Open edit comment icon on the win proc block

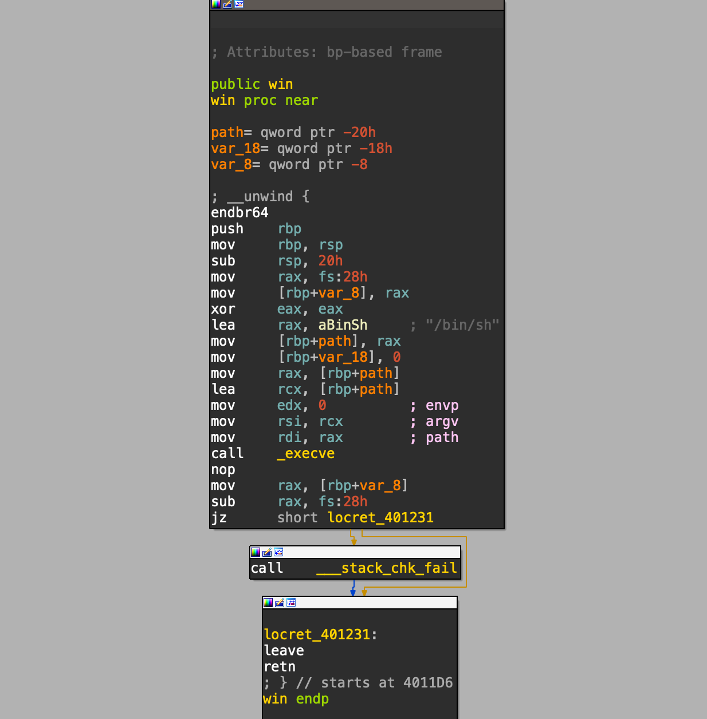[x=227, y=4]
